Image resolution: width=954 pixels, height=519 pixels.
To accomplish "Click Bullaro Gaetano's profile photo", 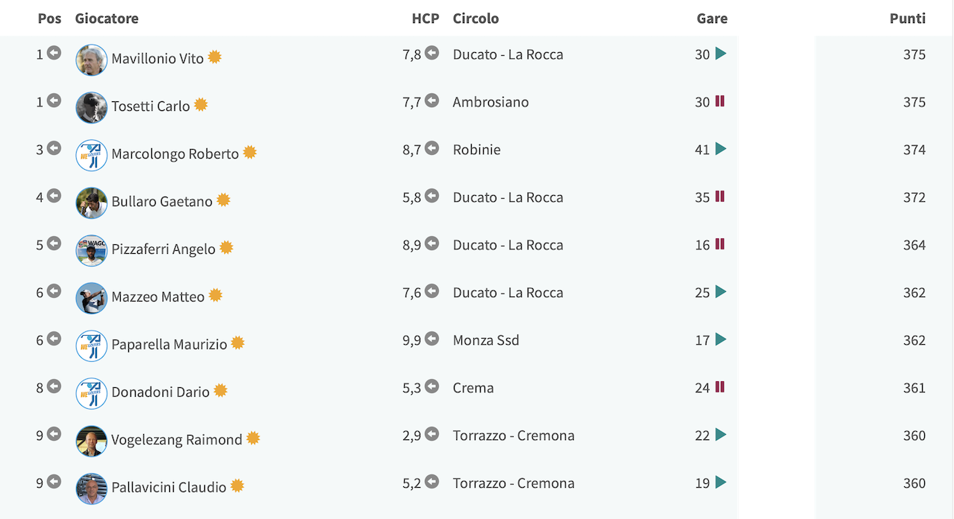I will click(92, 203).
